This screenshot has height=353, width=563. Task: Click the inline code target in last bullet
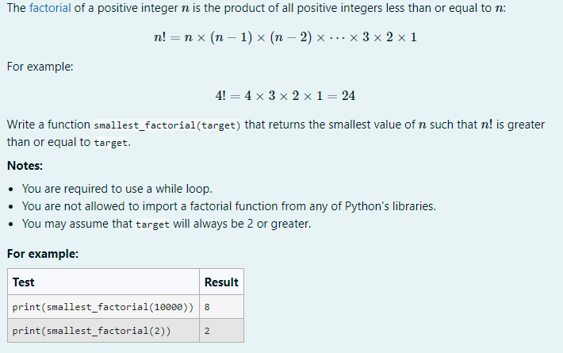point(152,224)
